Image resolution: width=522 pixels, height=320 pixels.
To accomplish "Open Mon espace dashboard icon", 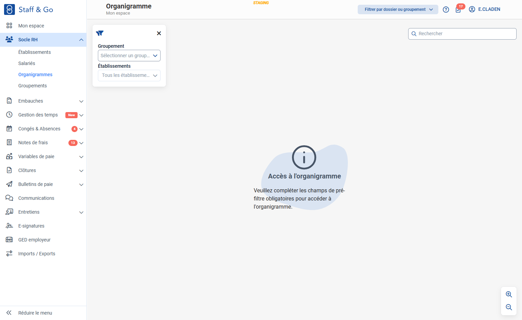I will 9,26.
